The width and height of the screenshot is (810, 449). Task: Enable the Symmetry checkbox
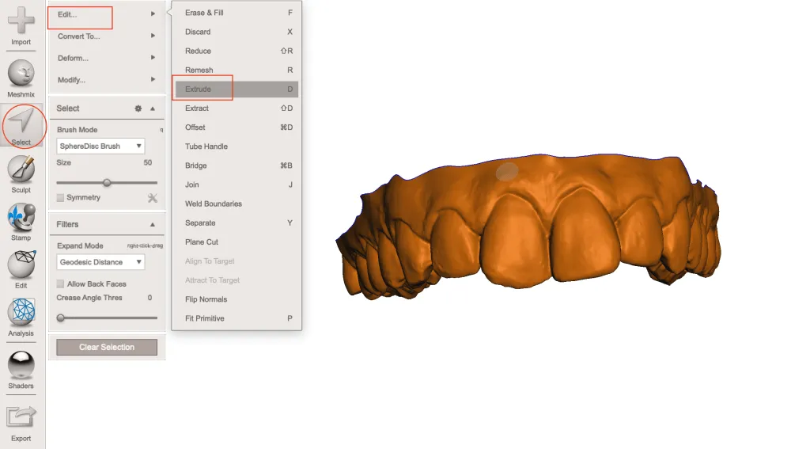tap(60, 198)
